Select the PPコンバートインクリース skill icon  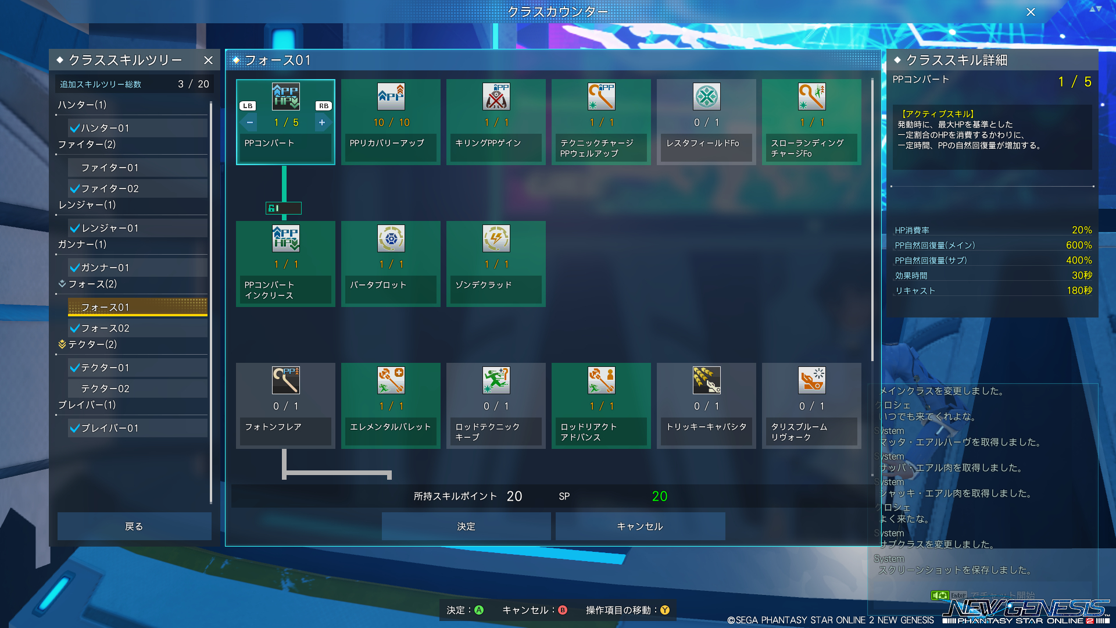(x=286, y=238)
